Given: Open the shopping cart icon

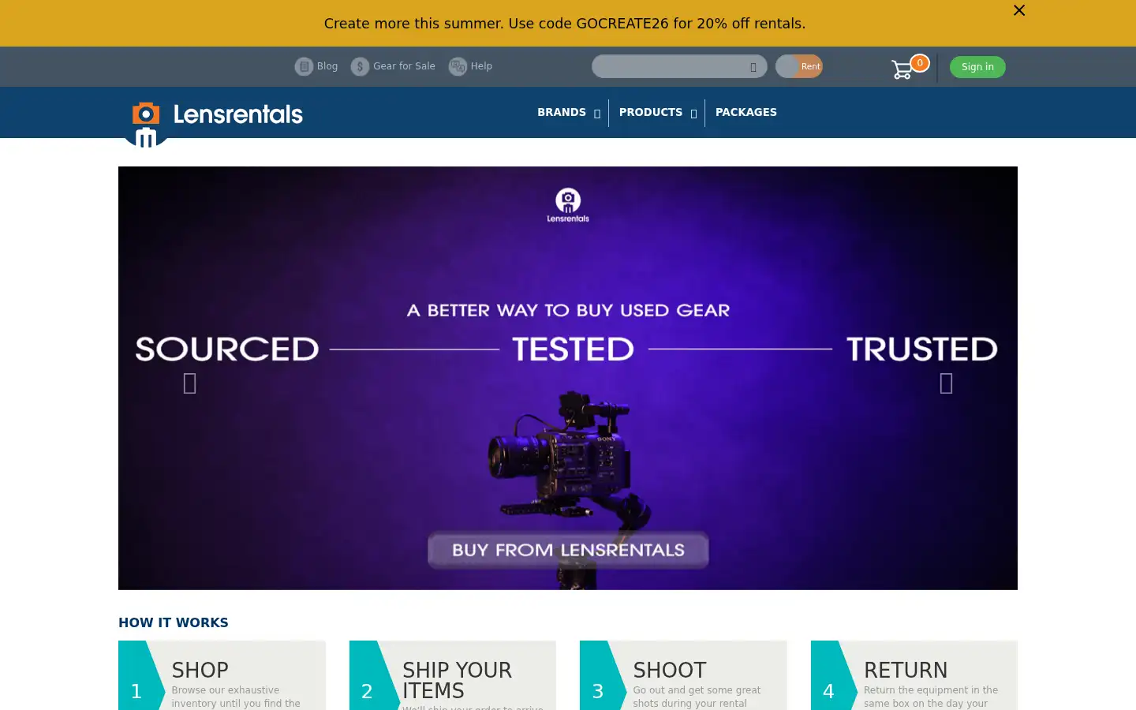Looking at the screenshot, I should pos(902,70).
